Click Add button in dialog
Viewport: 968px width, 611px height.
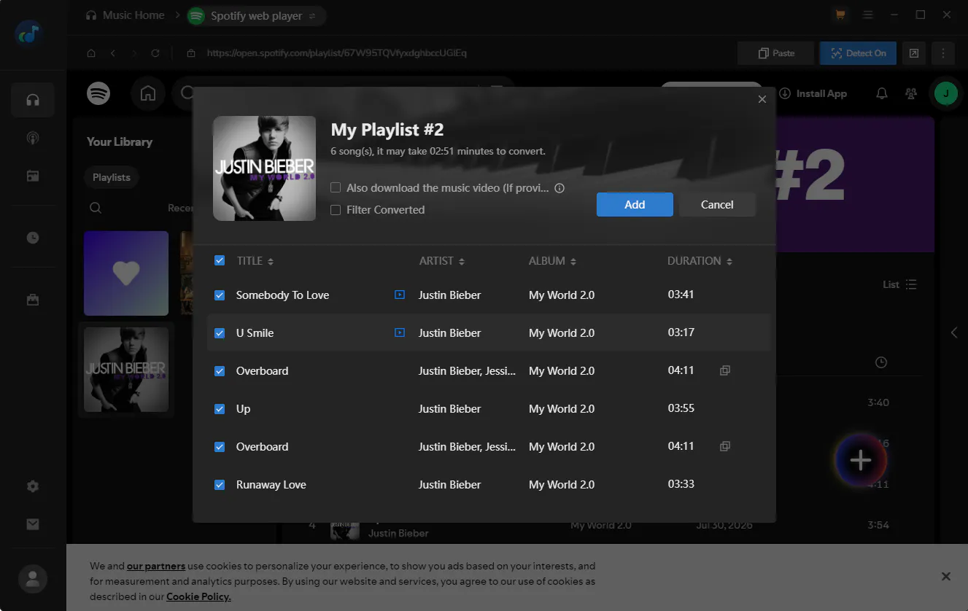click(635, 204)
